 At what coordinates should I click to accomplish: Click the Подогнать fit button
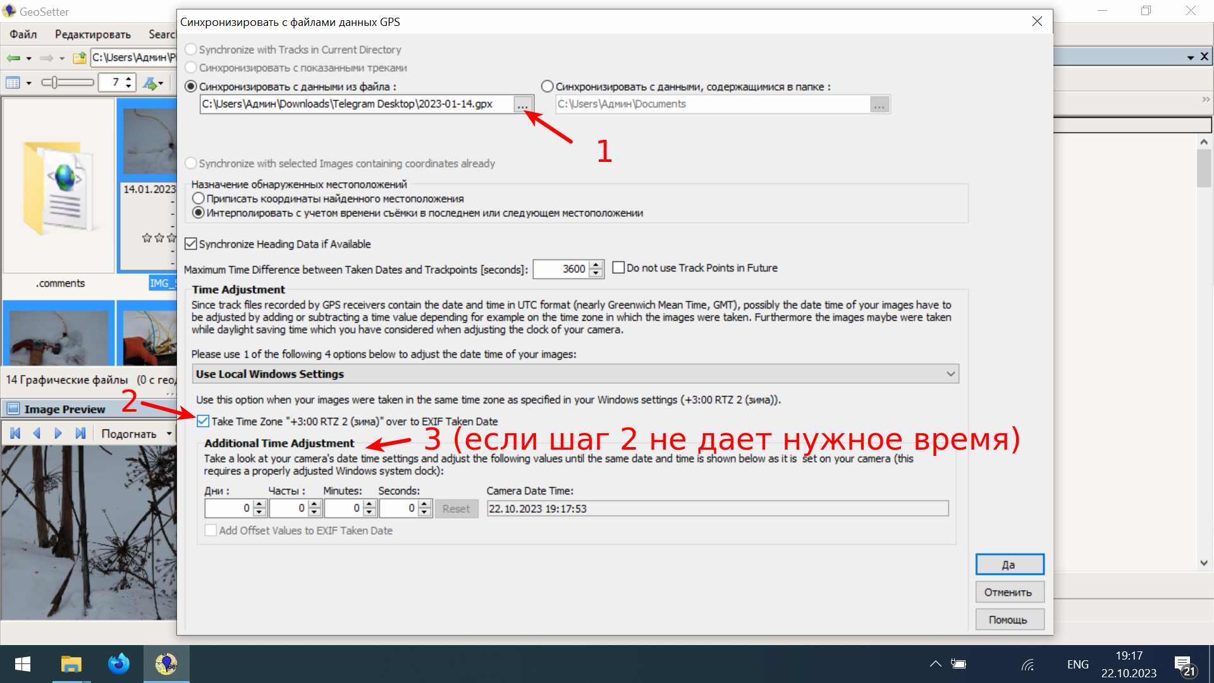(x=129, y=434)
